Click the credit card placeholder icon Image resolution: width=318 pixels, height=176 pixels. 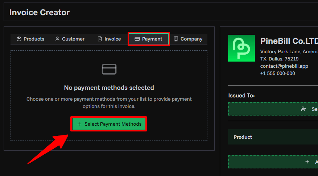point(109,69)
